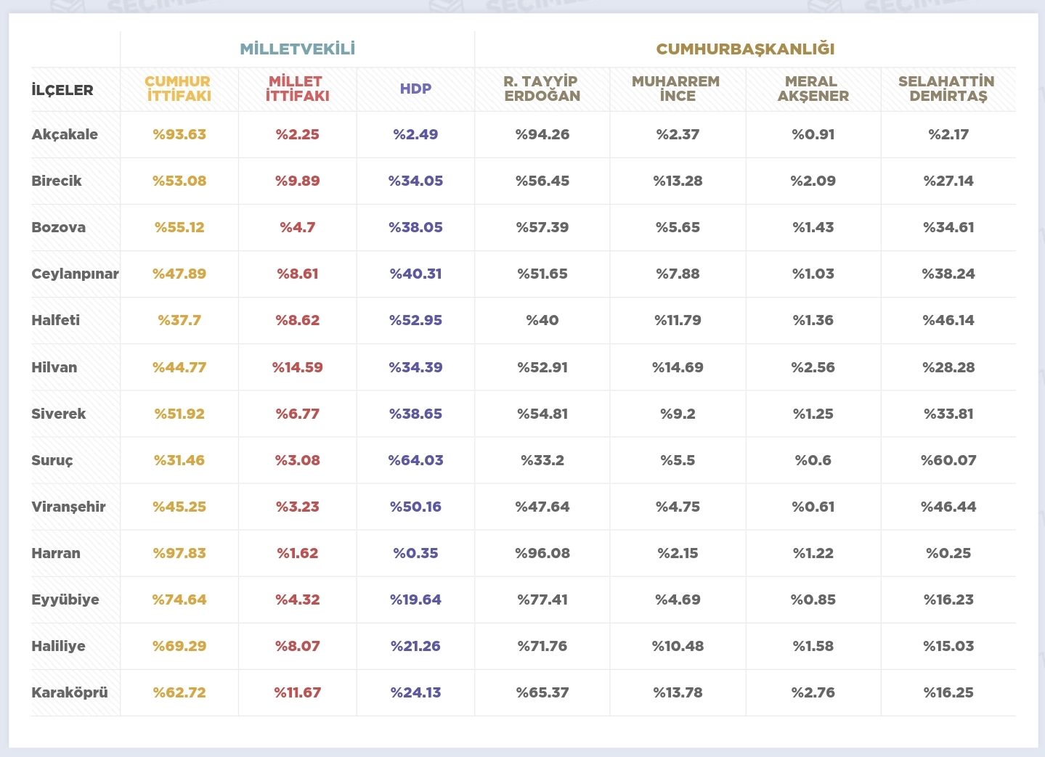Select the Akçakale district row label
This screenshot has width=1045, height=757.
tap(65, 134)
